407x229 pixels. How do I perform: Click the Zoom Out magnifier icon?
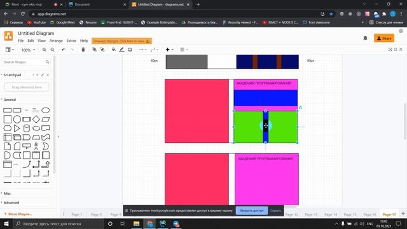[x=52, y=50]
